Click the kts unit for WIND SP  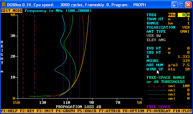point(171,69)
